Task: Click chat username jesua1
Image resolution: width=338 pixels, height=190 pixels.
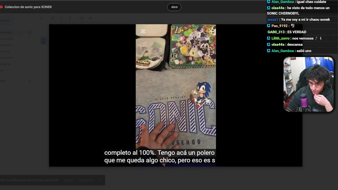Action: click(x=273, y=20)
